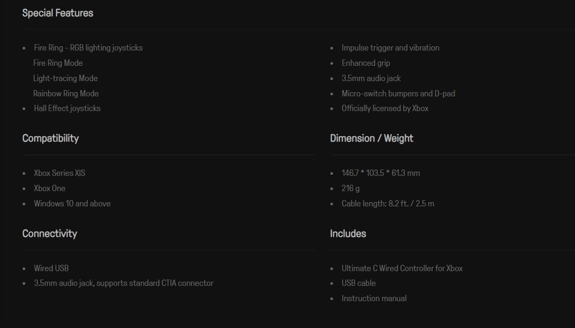Click the Officially licensed by Xbox text
Image resolution: width=575 pixels, height=328 pixels.
(385, 108)
